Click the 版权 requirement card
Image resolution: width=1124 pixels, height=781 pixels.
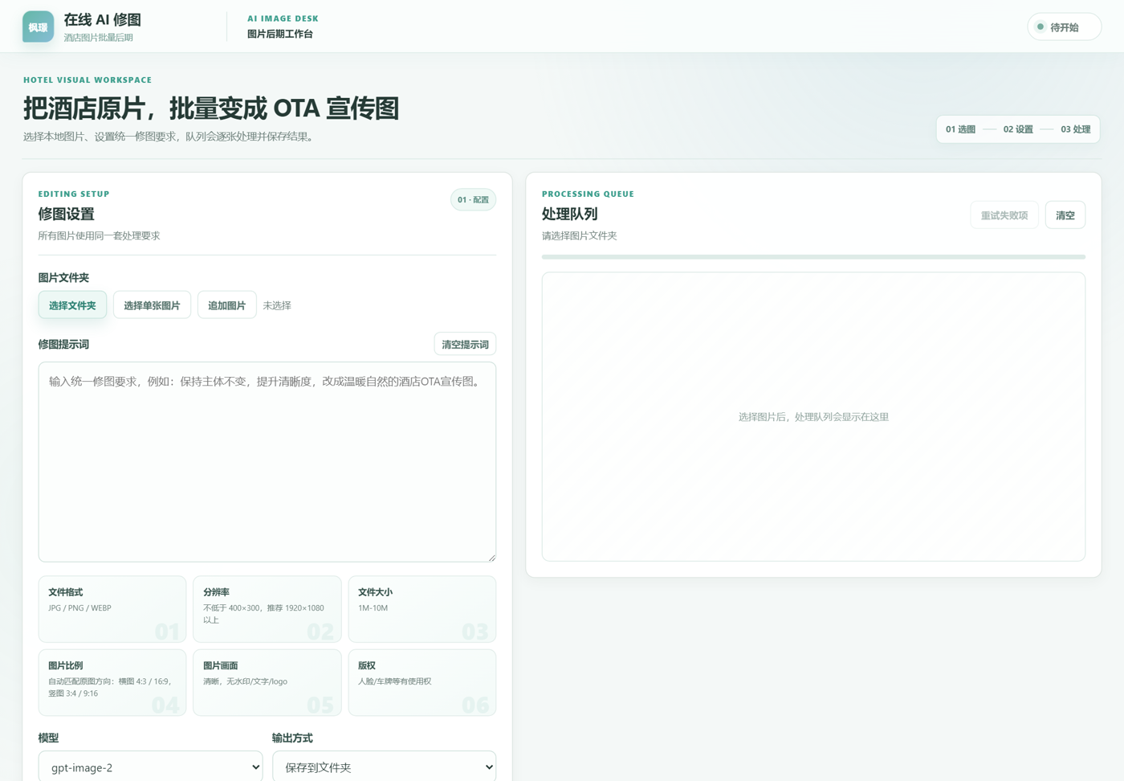coord(422,682)
